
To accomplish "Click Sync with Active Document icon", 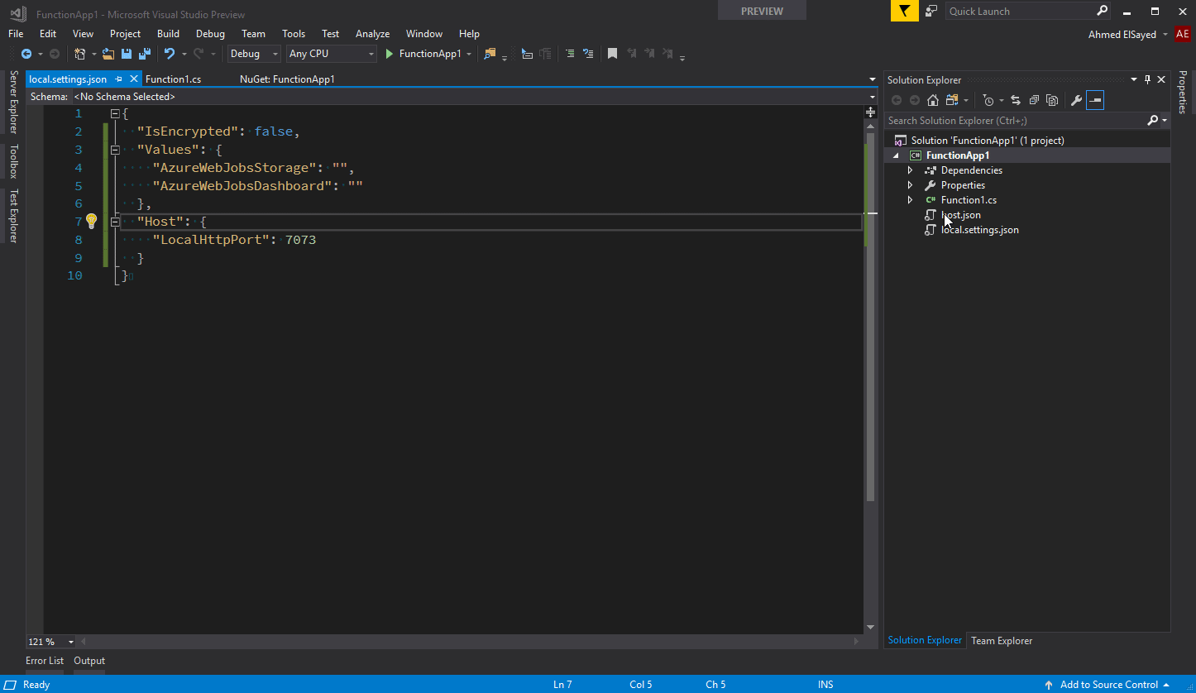I will pyautogui.click(x=1016, y=100).
